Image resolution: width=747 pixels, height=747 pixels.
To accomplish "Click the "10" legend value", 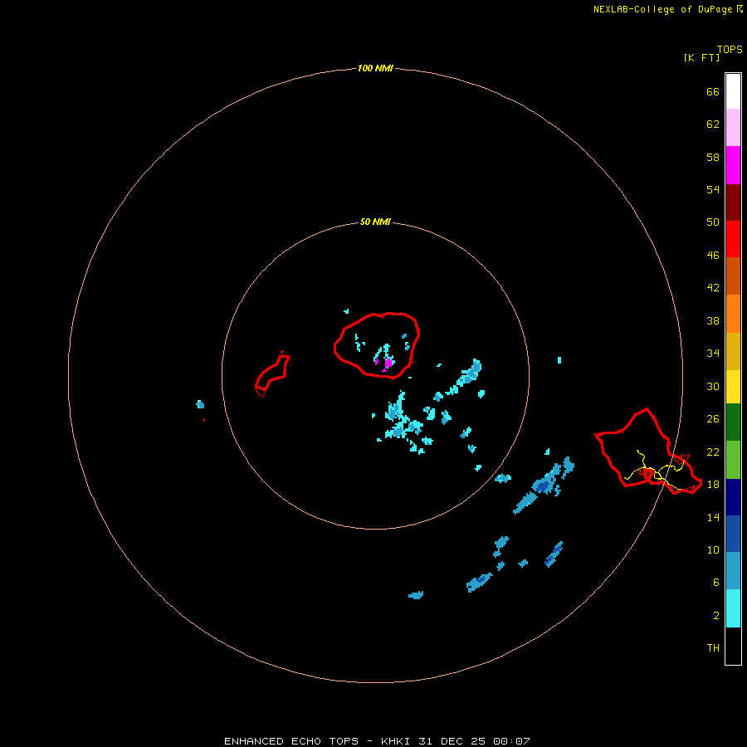I will [713, 549].
